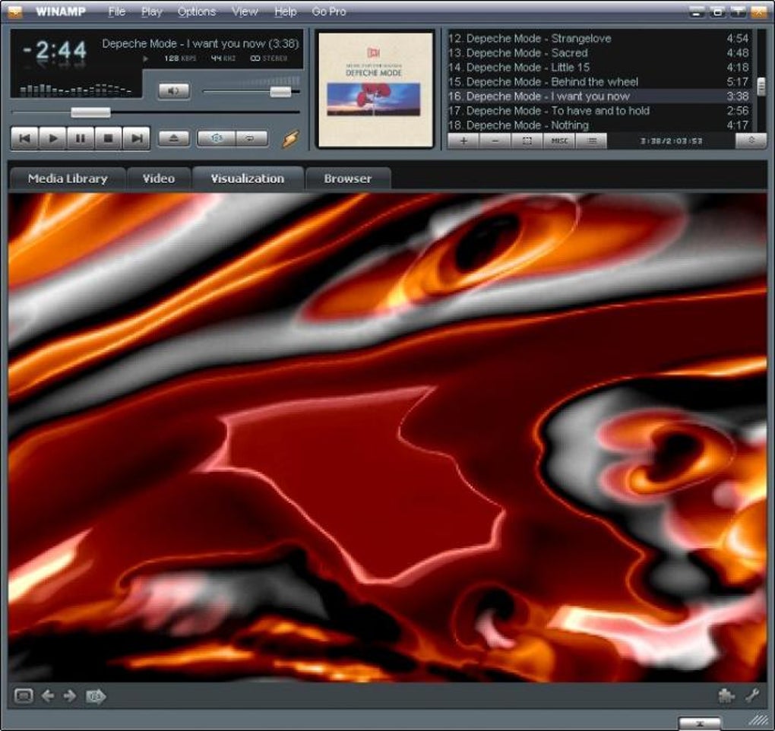The width and height of the screenshot is (775, 731).
Task: Click the Depeche Mode album art
Action: [375, 90]
